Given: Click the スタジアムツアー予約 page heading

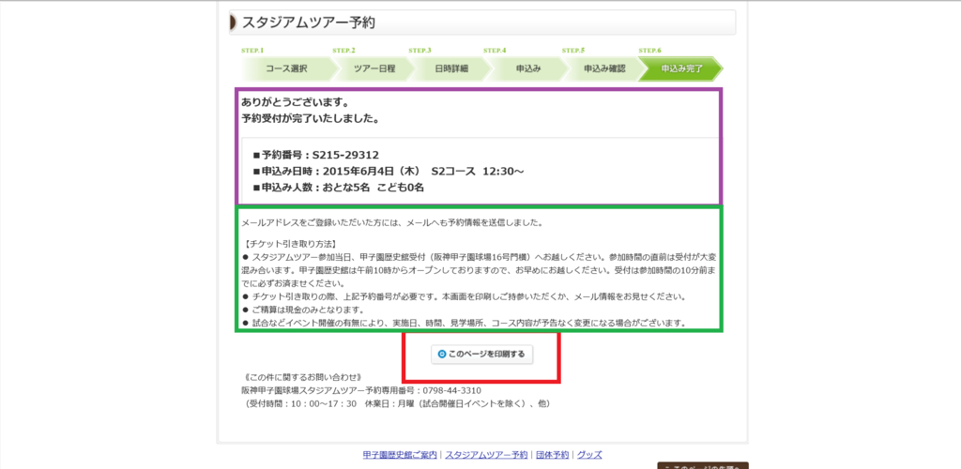Looking at the screenshot, I should tap(308, 23).
